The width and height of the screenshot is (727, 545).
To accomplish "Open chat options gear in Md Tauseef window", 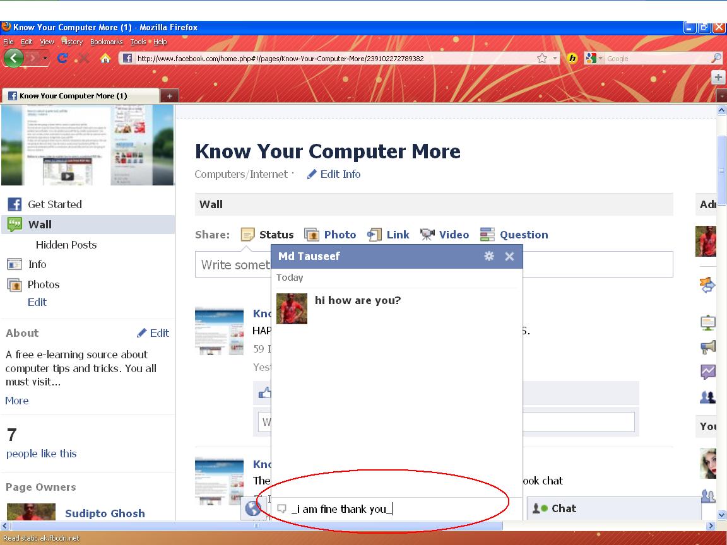I will [x=489, y=256].
